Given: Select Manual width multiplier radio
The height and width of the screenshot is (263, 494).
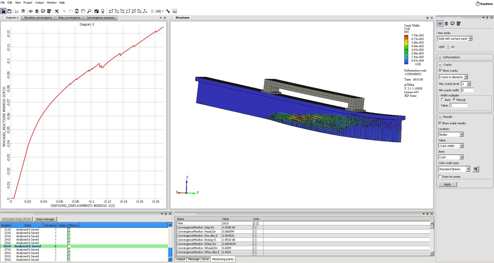Looking at the screenshot, I should coord(454,100).
